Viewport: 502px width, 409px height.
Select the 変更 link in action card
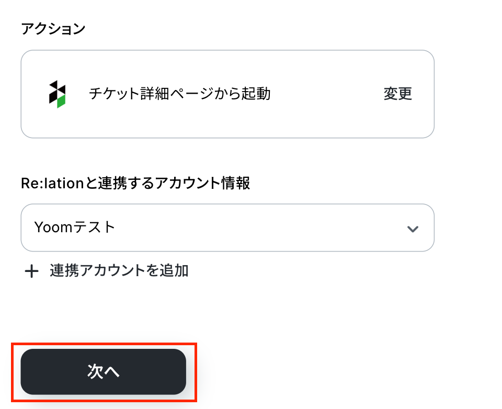pyautogui.click(x=397, y=94)
